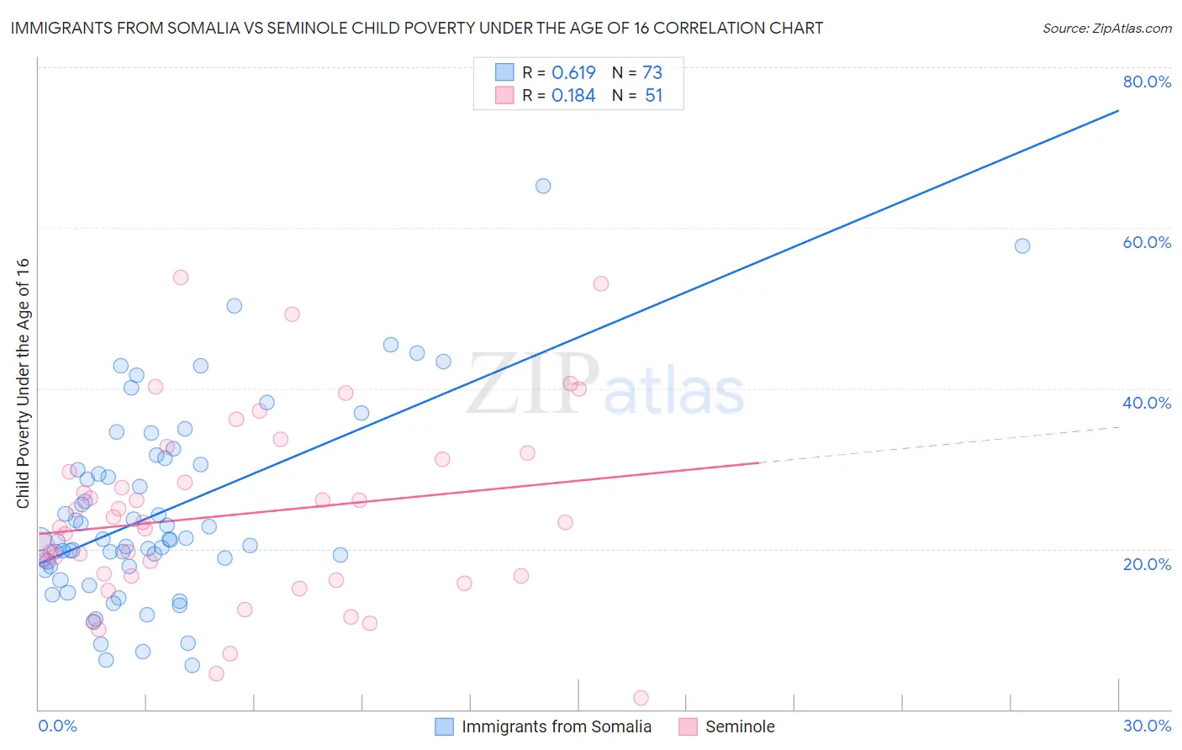Click the pink swatch beside R = 0.184
The image size is (1182, 750).
[504, 95]
